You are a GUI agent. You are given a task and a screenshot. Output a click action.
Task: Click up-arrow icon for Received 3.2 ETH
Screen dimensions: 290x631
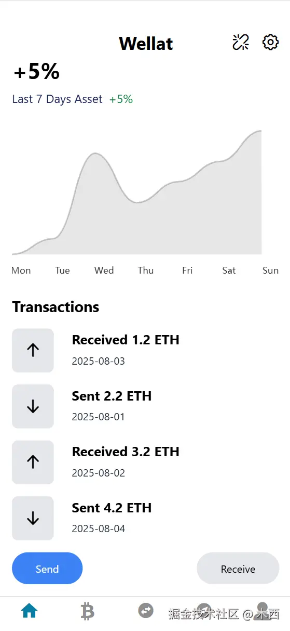(33, 462)
